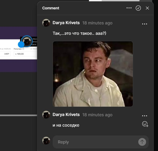Click the 'Получаю' label on the canvas
This screenshot has width=158, height=151.
[18, 49]
